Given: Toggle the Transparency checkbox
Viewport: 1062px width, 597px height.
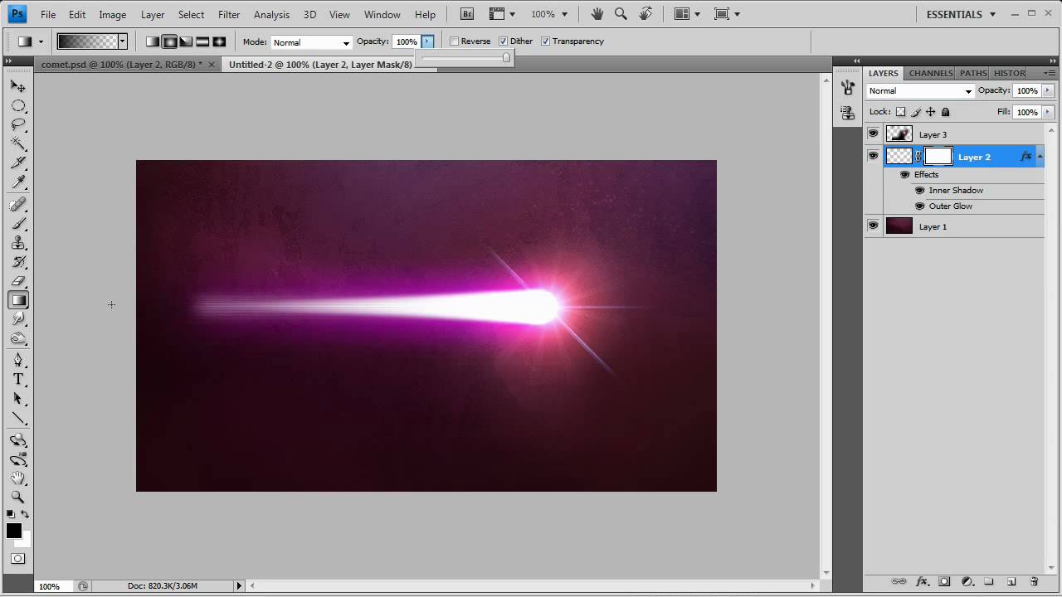Looking at the screenshot, I should pyautogui.click(x=545, y=41).
